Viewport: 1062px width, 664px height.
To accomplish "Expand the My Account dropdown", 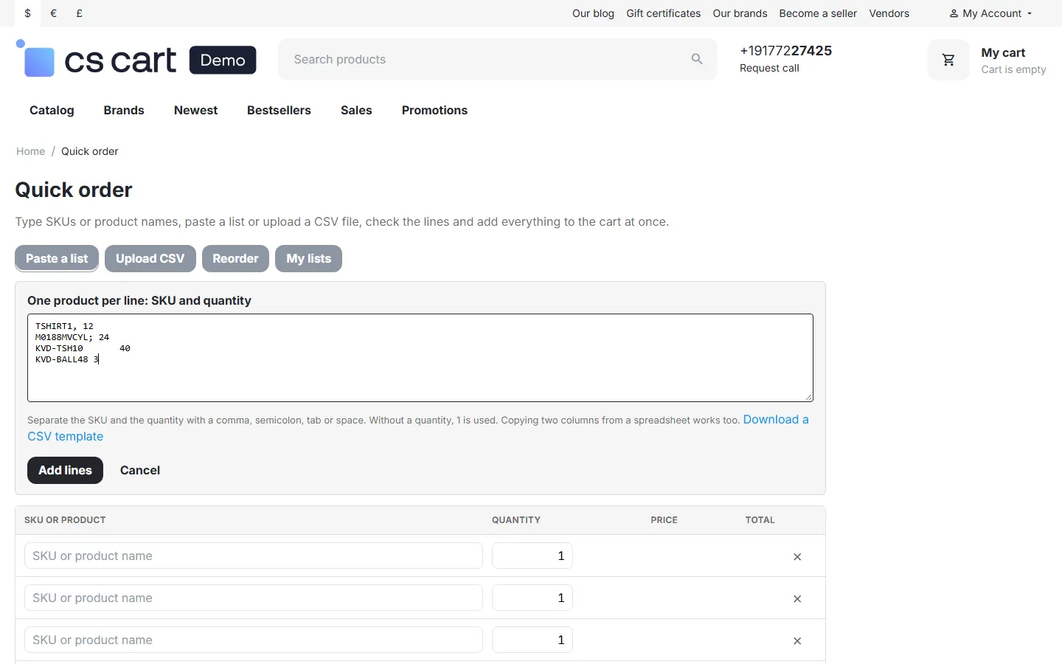I will click(x=990, y=13).
